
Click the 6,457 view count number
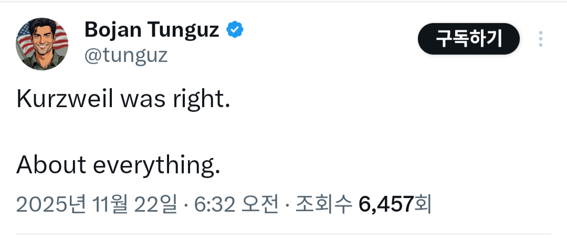point(386,204)
